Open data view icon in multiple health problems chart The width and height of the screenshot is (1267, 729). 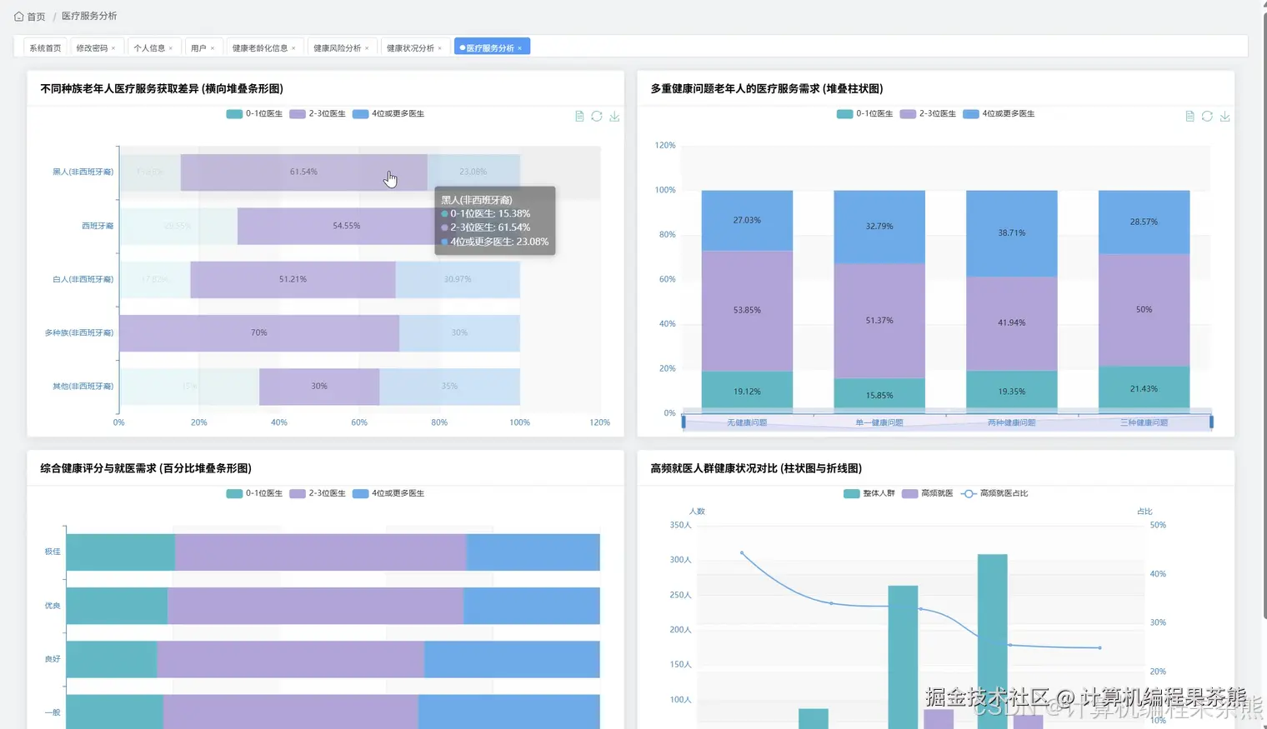pyautogui.click(x=1189, y=117)
